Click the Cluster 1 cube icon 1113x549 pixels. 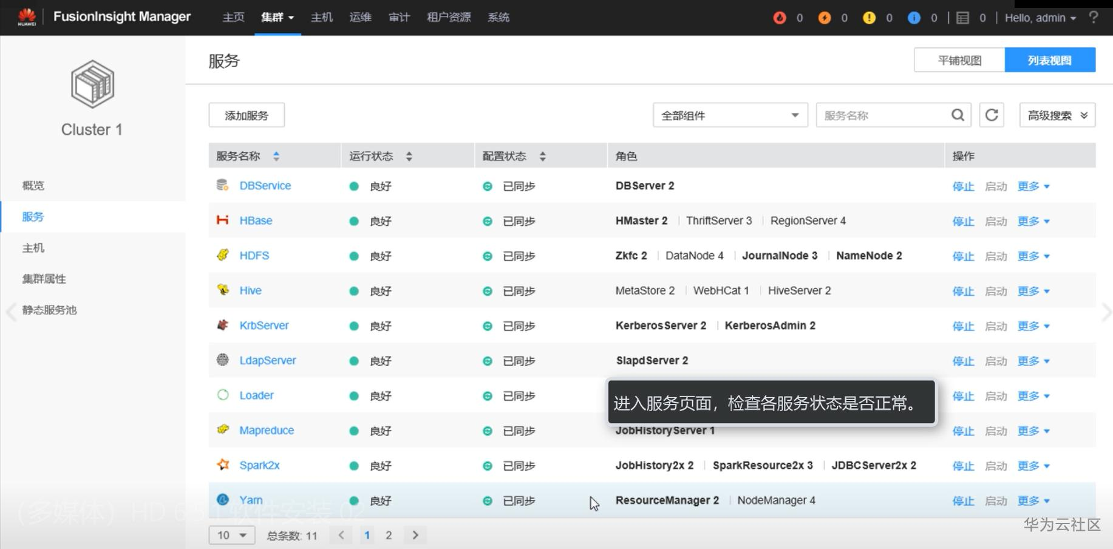click(x=92, y=84)
